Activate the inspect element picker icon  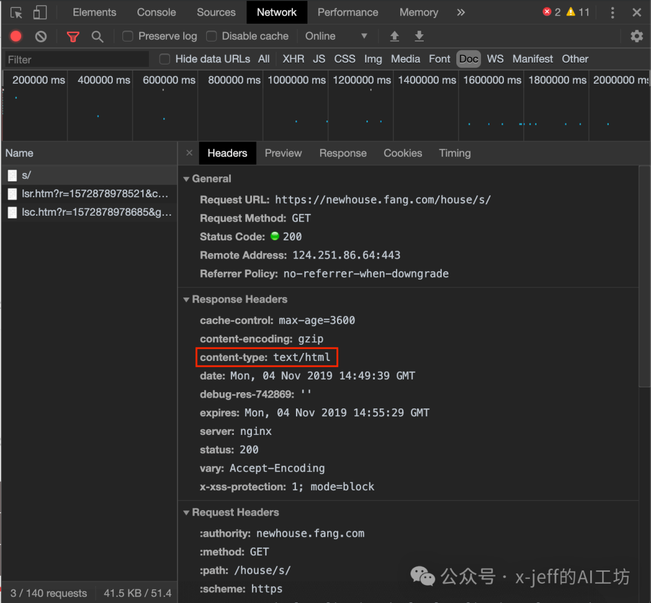[16, 13]
